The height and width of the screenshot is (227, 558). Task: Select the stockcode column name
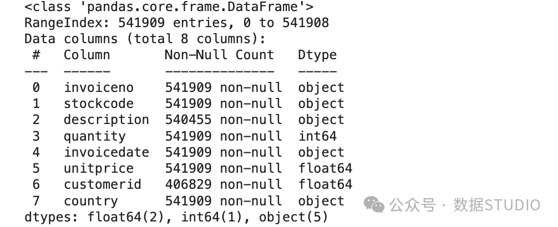click(x=99, y=104)
